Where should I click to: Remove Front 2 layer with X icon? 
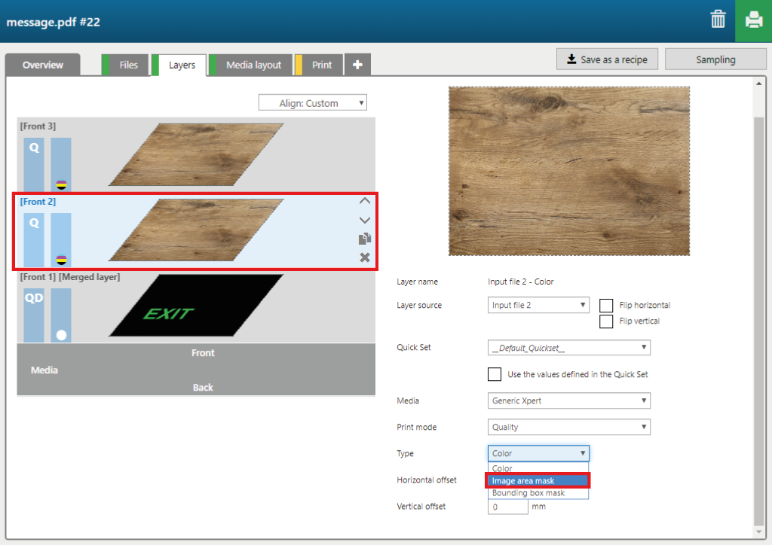click(365, 257)
